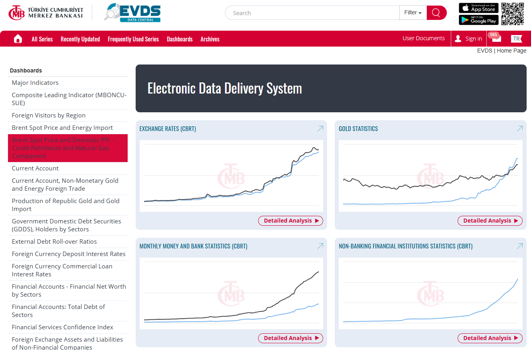The width and height of the screenshot is (531, 350).
Task: Click the EVDS Data Central logo
Action: tap(133, 13)
